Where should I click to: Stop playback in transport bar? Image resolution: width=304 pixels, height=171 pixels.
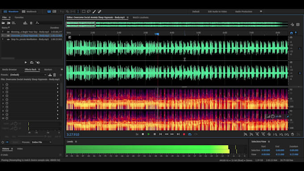tap(143, 134)
